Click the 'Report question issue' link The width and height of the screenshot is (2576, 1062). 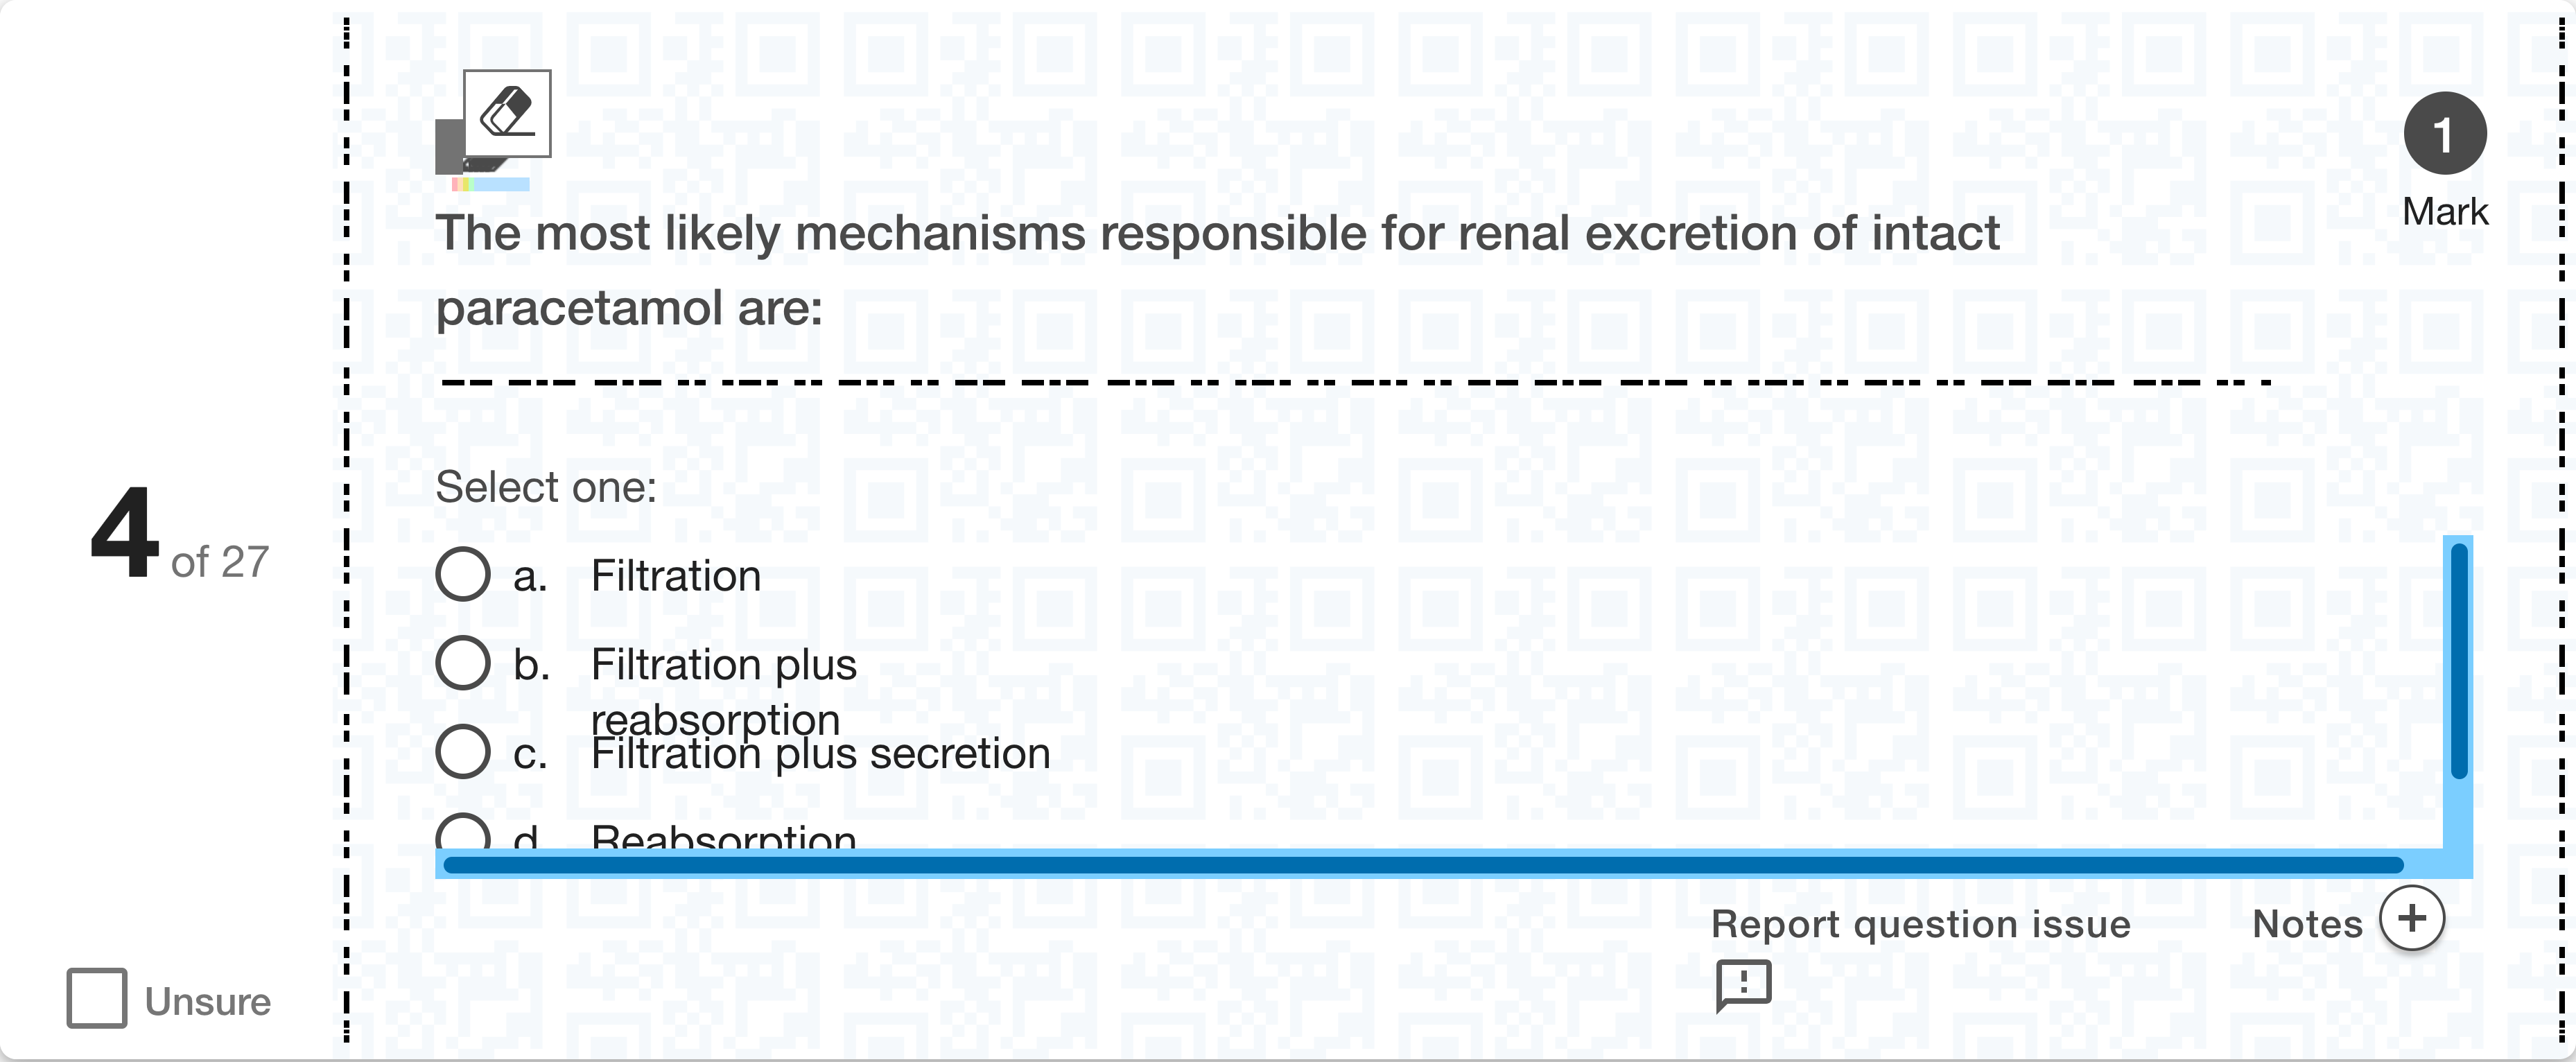1920,924
